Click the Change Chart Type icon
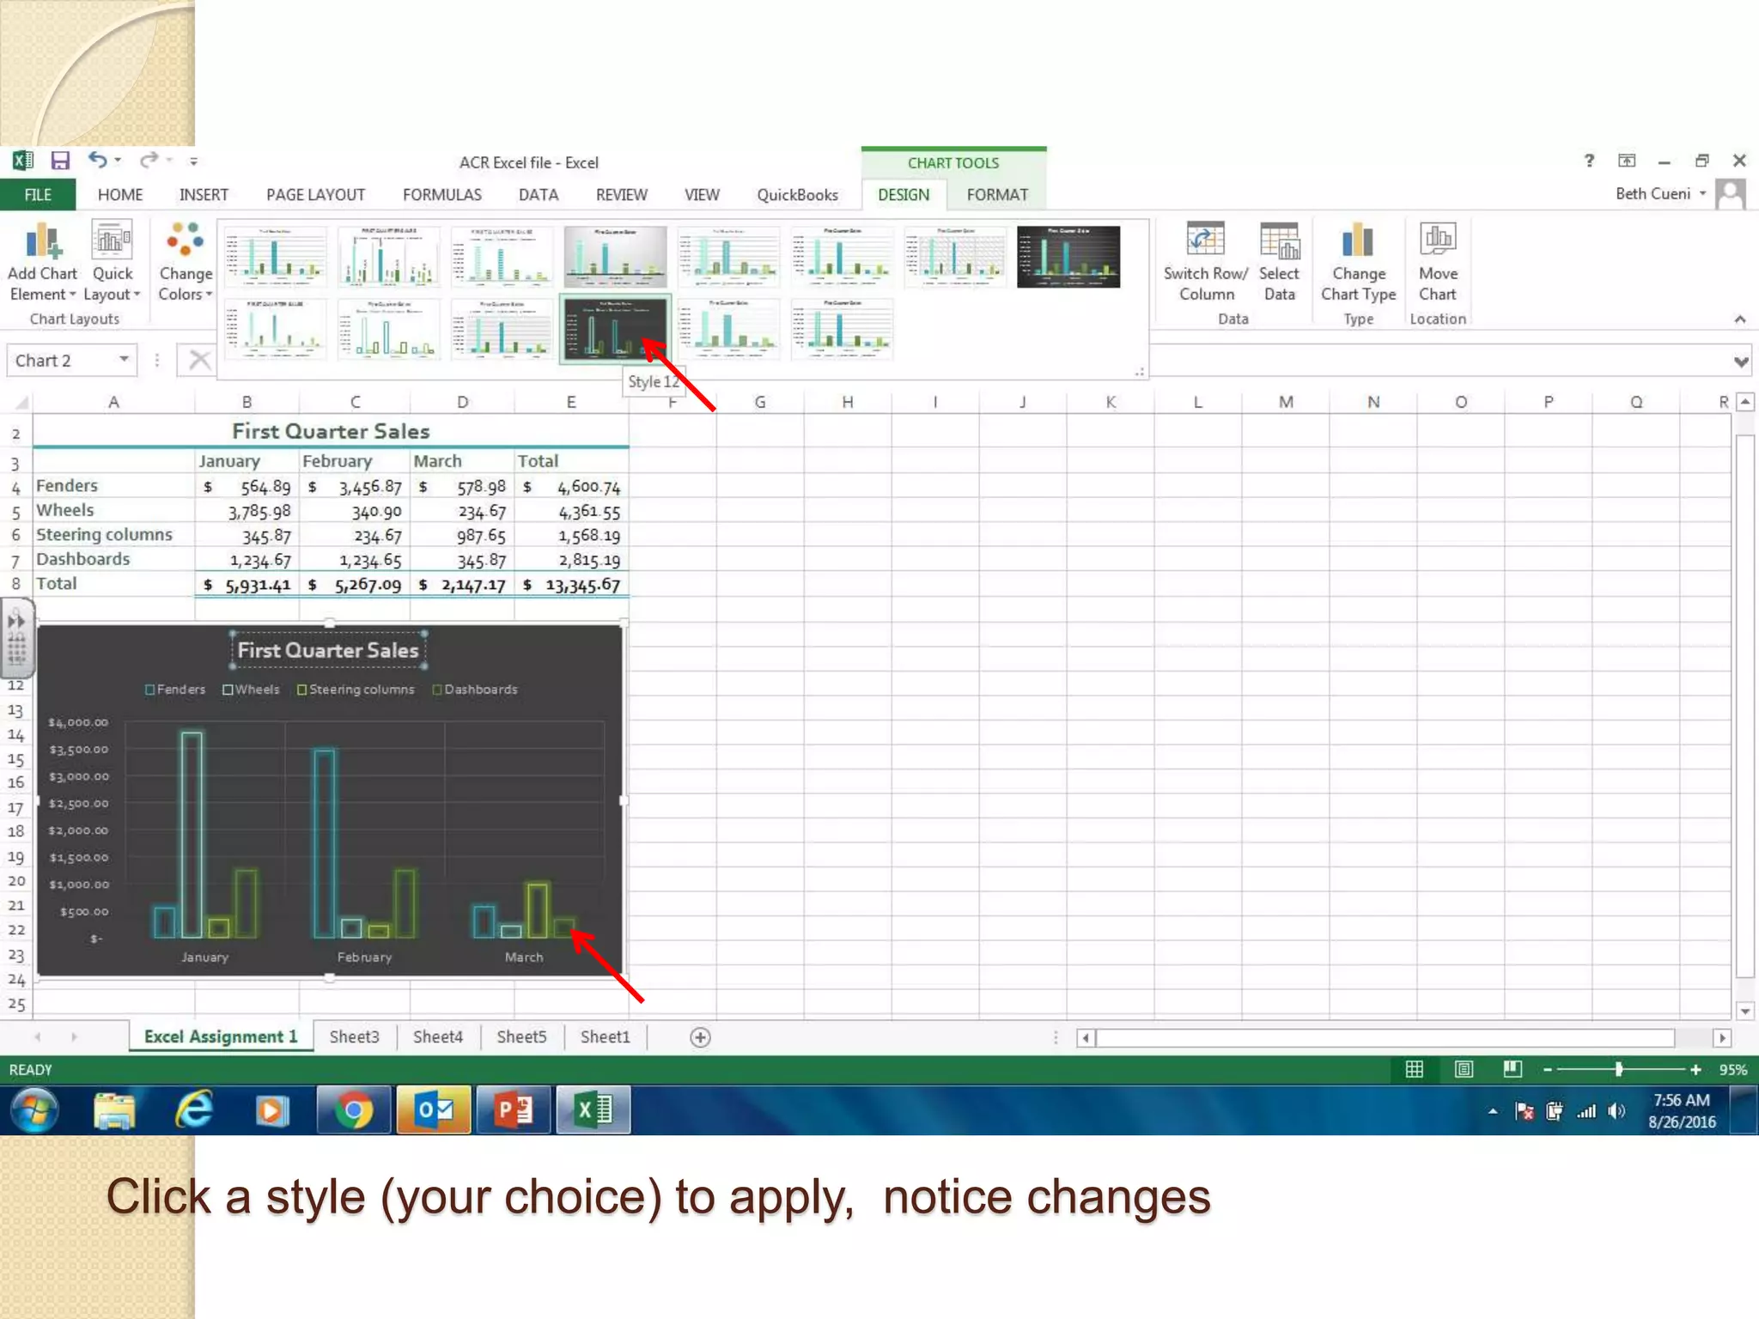The image size is (1759, 1319). pyautogui.click(x=1357, y=240)
